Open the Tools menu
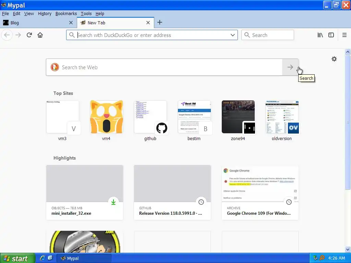The height and width of the screenshot is (263, 351). [x=86, y=14]
